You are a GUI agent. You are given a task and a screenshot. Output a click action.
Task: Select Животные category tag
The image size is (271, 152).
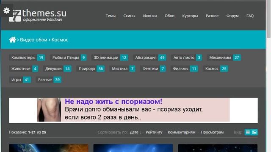coord(24,68)
